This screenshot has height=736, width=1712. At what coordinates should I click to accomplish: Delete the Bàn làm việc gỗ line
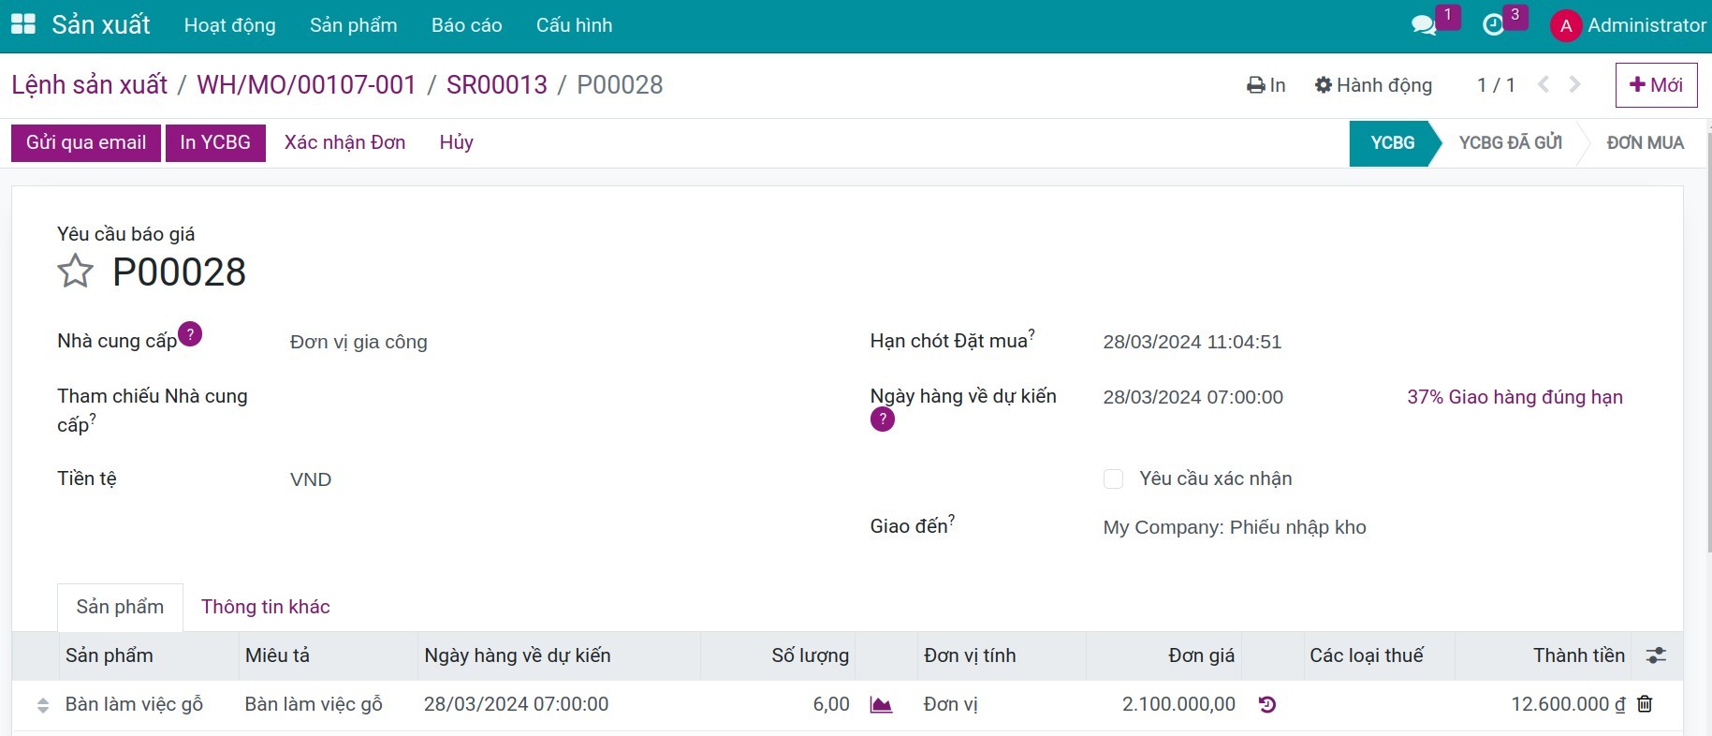point(1645,704)
